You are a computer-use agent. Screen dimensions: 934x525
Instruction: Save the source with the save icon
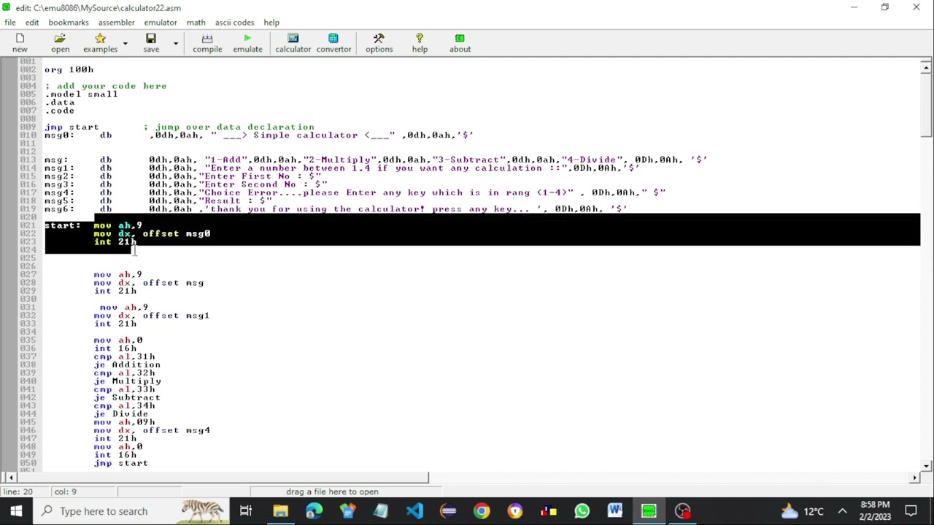click(151, 42)
